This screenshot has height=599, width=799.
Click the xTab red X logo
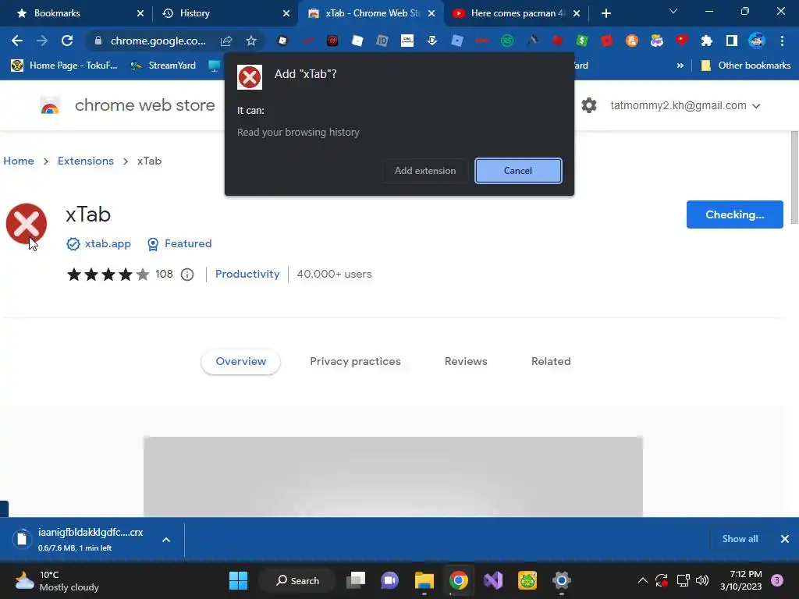coord(27,224)
